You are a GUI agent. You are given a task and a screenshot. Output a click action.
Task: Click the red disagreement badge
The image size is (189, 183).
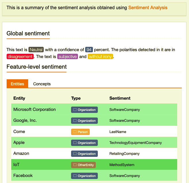point(20,57)
